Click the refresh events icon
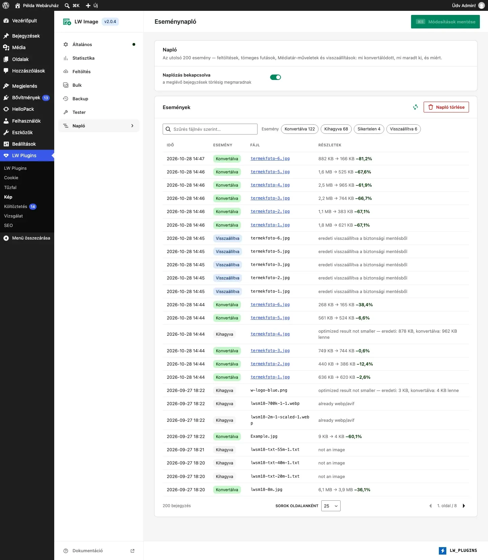 [415, 107]
